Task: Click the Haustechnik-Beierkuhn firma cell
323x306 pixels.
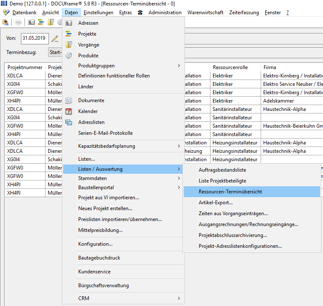Action: tap(292, 126)
